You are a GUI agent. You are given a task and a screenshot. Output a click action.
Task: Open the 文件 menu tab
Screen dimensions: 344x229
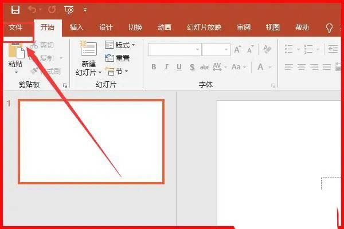[x=15, y=27]
